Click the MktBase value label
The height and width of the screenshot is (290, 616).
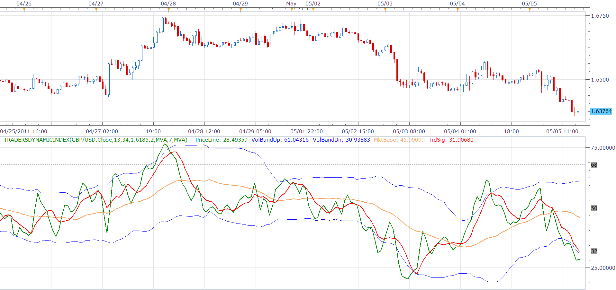tap(399, 140)
